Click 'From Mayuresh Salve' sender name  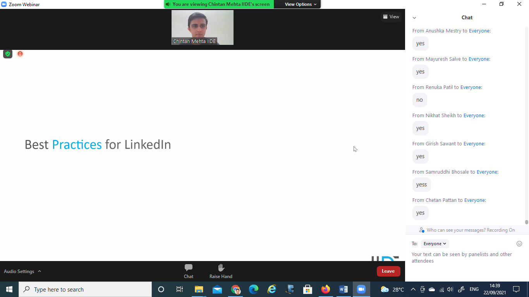click(x=436, y=59)
